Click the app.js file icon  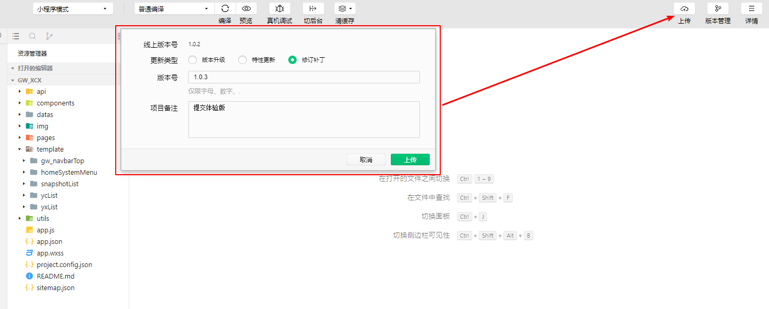(30, 230)
